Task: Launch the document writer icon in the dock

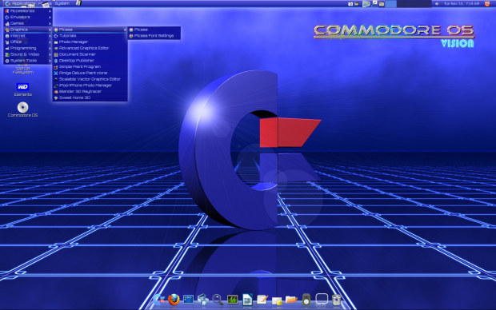Action: tap(247, 300)
